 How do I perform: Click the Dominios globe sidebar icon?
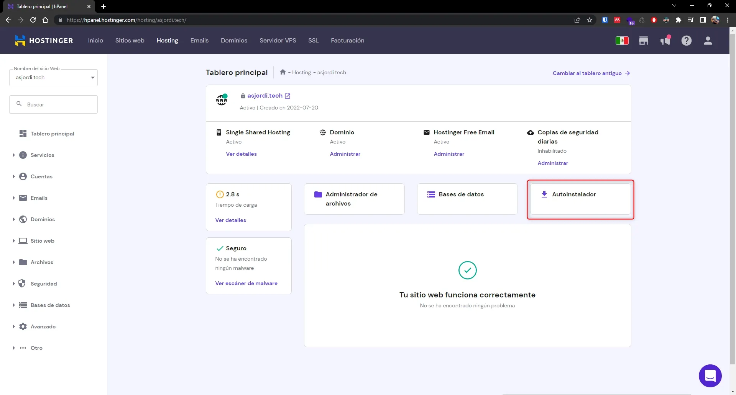pyautogui.click(x=23, y=219)
